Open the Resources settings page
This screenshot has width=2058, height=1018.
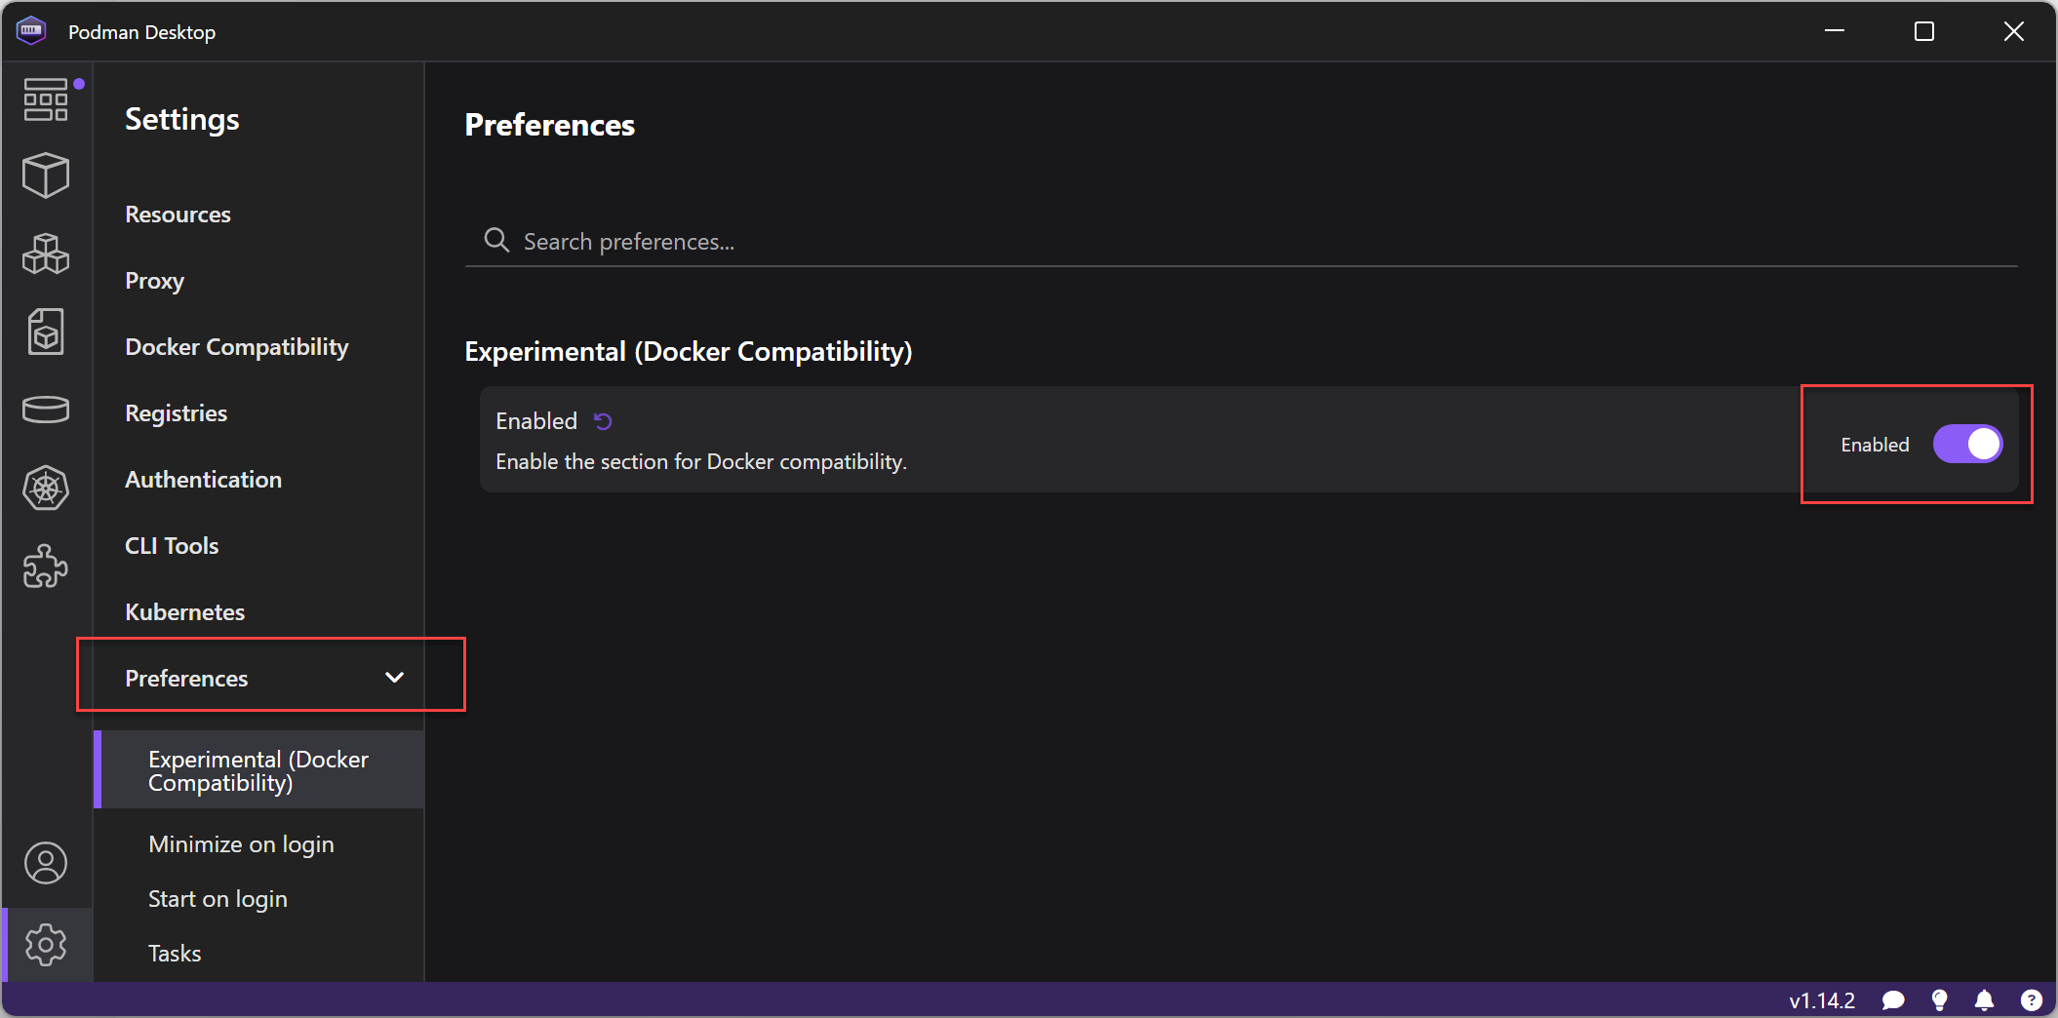click(x=178, y=215)
